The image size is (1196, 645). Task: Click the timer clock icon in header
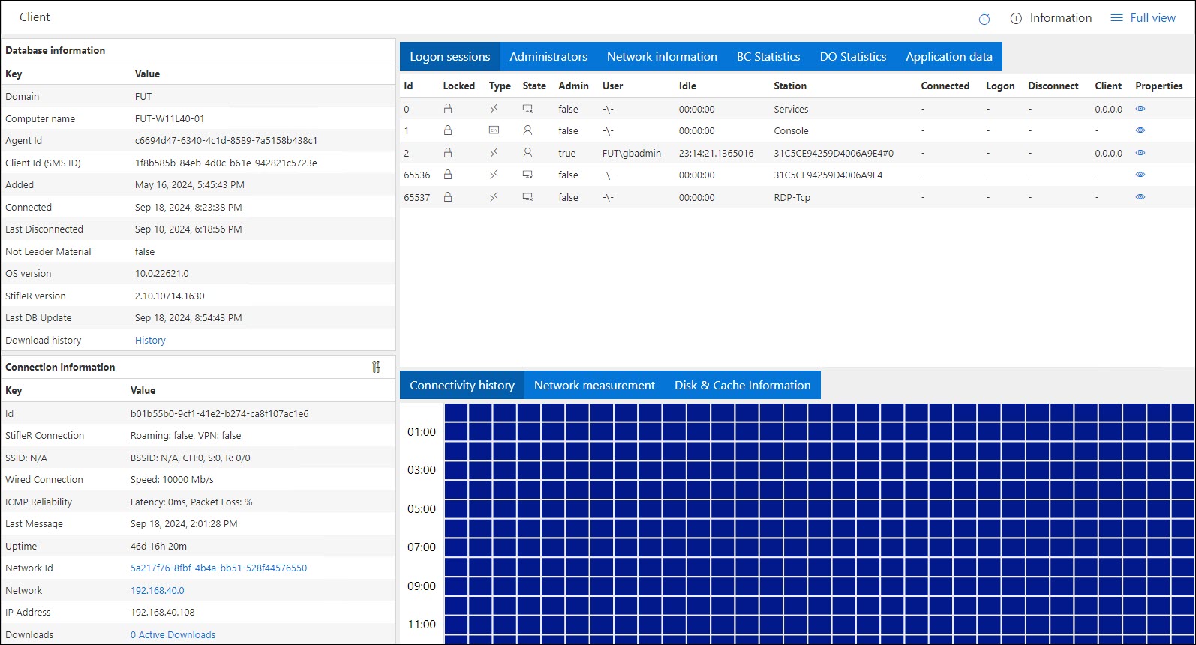coord(984,19)
